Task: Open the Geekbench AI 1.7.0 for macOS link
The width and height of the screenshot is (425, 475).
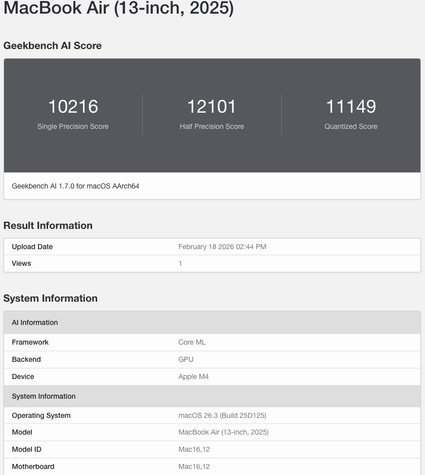Action: [75, 186]
